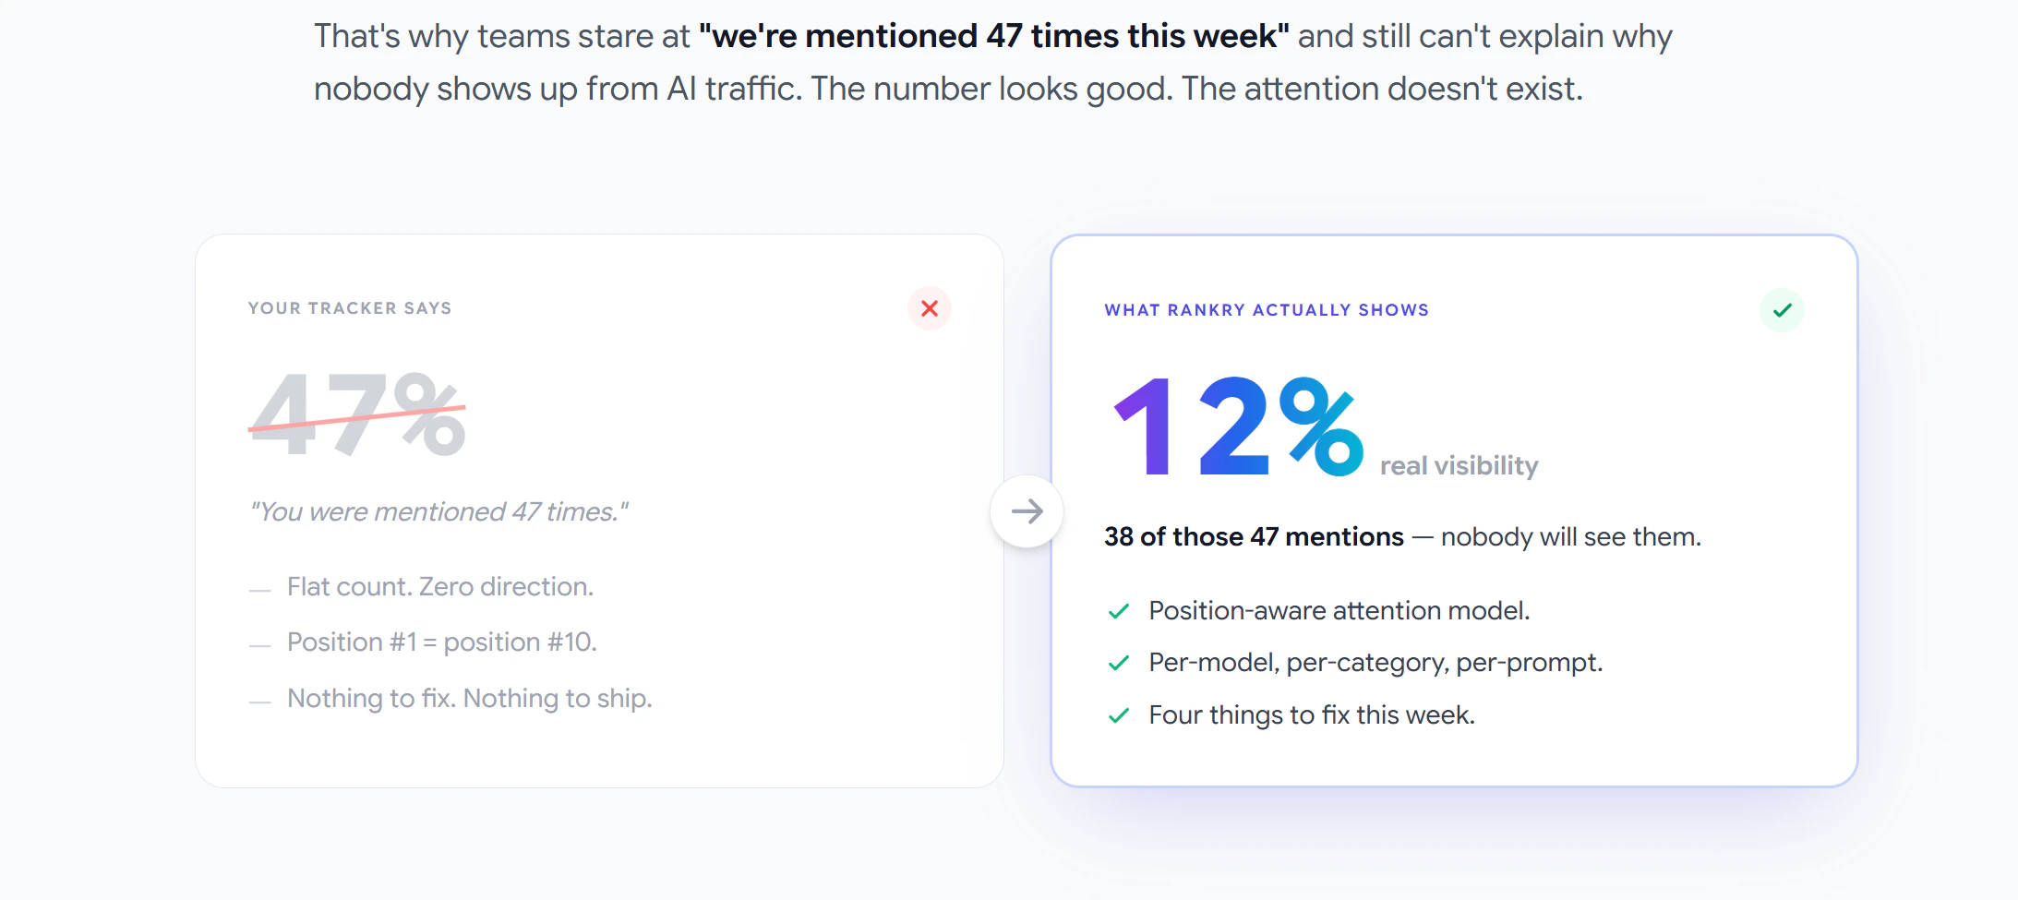2018x900 pixels.
Task: Click the dash before Nothing to fix text
Action: coord(260,702)
